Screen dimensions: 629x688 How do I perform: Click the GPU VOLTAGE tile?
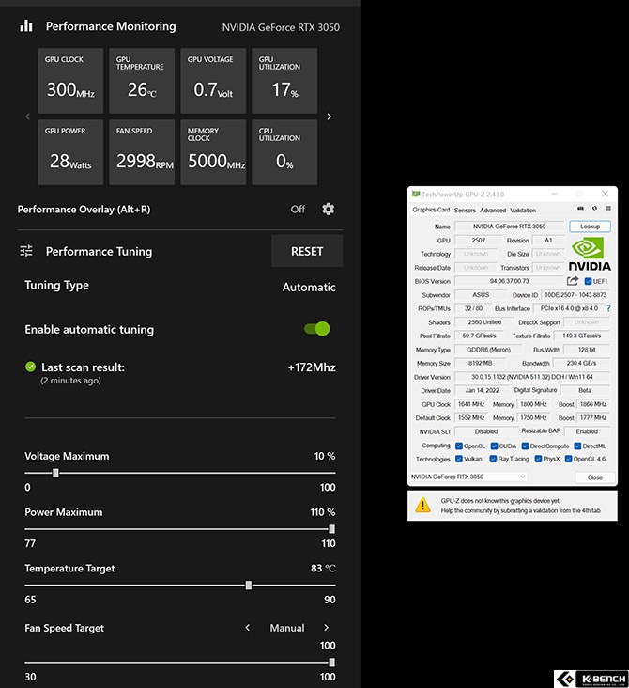coord(213,81)
